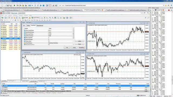Open the Handel terminal tab
Image resolution: width=173 pixels, height=97 pixels.
pyautogui.click(x=5, y=93)
